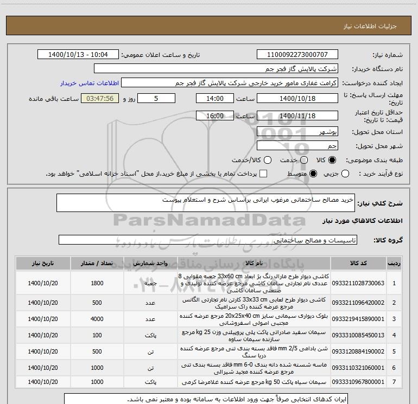Click the نام کالا column header
The height and width of the screenshot is (404, 418).
(x=254, y=264)
